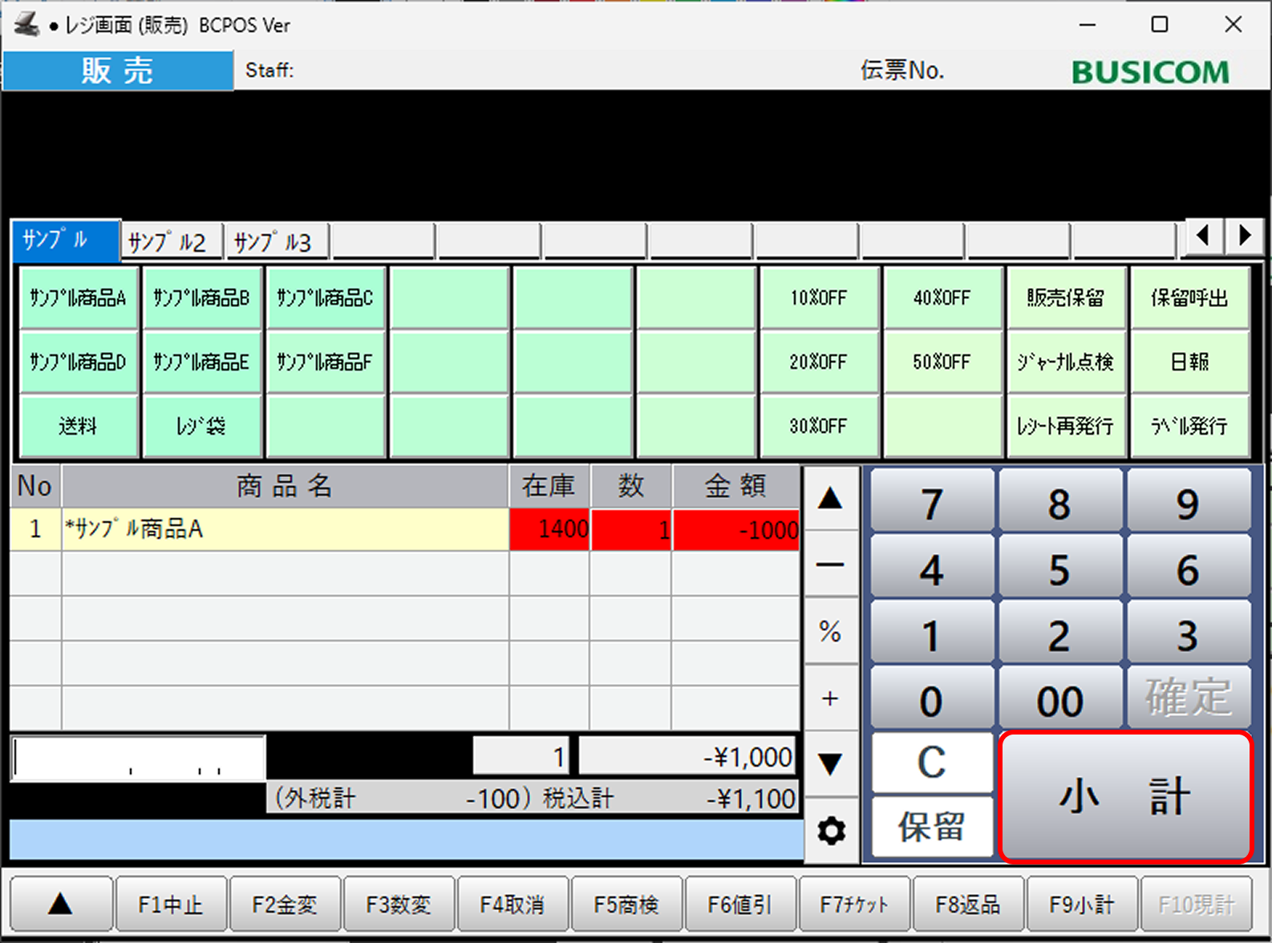Screen dimensions: 1272x943
Task: Click the 保留 hold button
Action: point(931,827)
